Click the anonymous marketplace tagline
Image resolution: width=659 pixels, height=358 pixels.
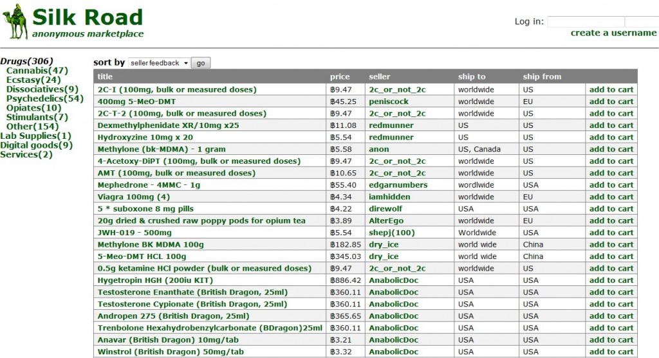88,34
